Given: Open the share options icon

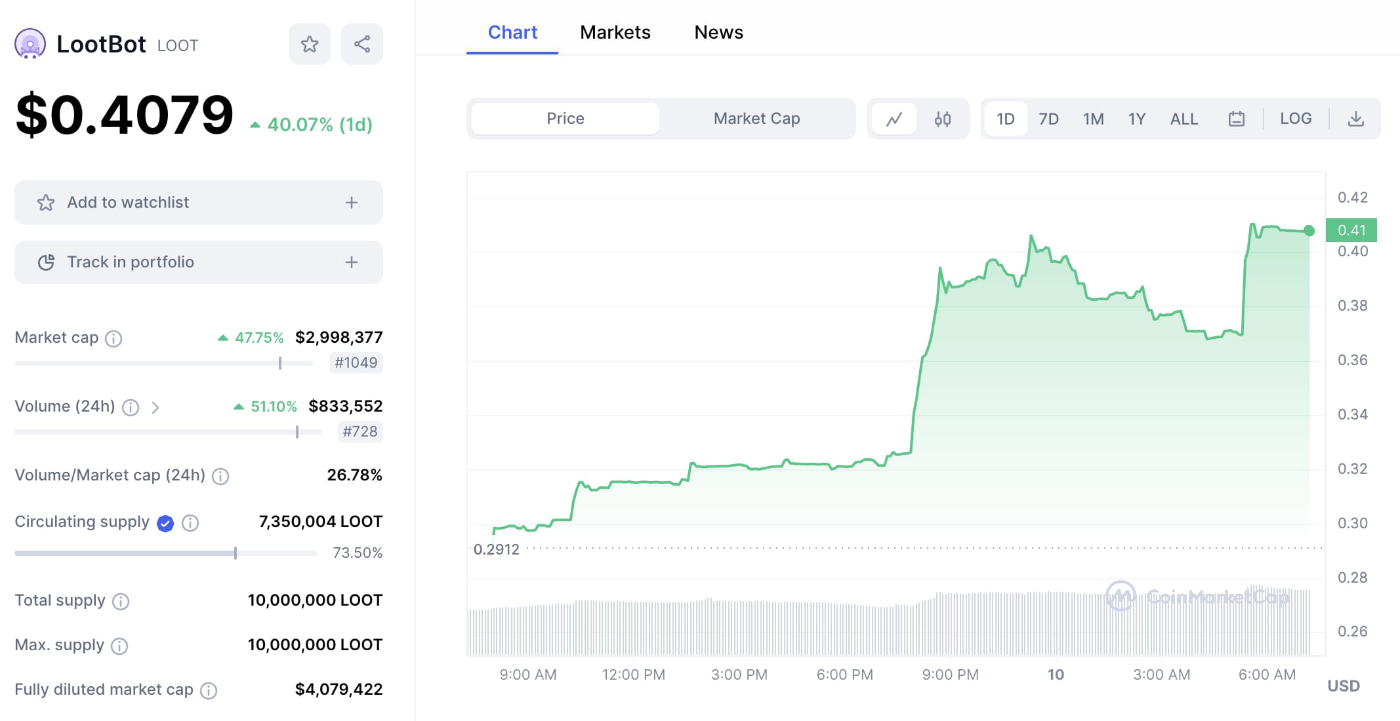Looking at the screenshot, I should (x=361, y=43).
